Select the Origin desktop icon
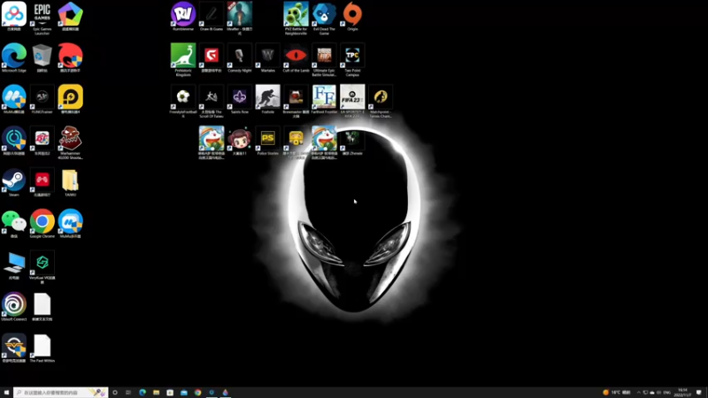This screenshot has width=708, height=398. coord(352,16)
